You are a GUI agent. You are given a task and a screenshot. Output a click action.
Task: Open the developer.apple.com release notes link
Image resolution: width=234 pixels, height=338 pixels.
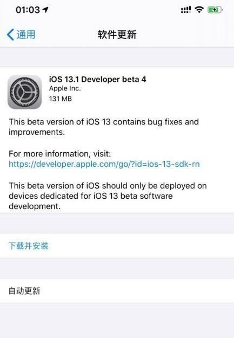click(x=104, y=164)
